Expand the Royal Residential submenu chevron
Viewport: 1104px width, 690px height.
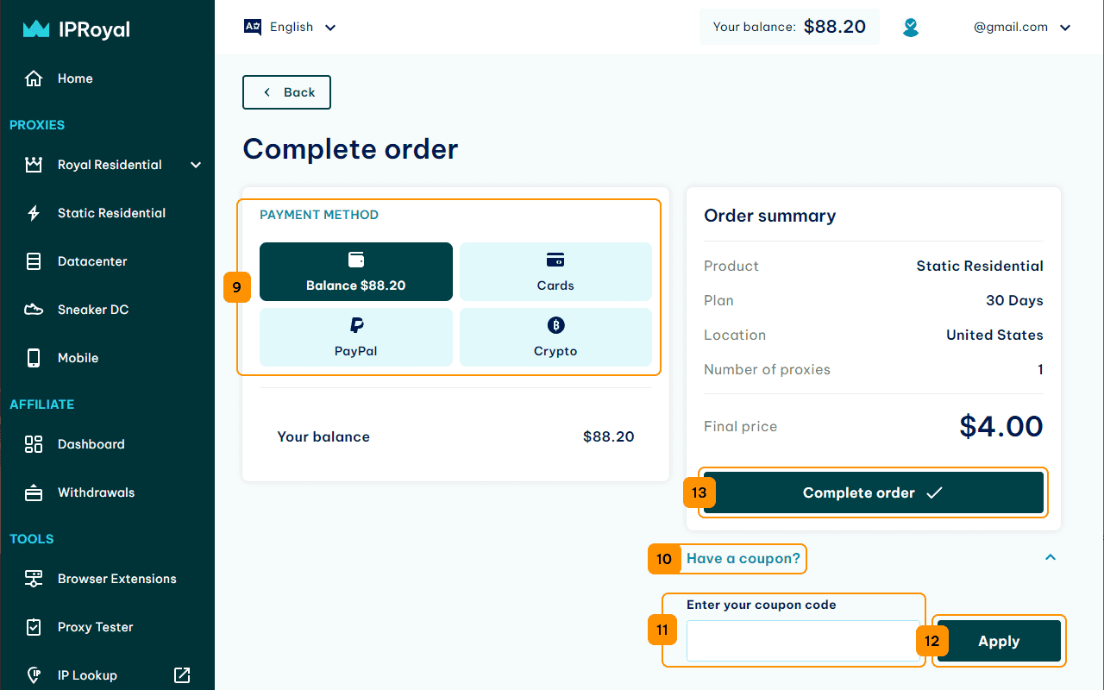(x=196, y=165)
